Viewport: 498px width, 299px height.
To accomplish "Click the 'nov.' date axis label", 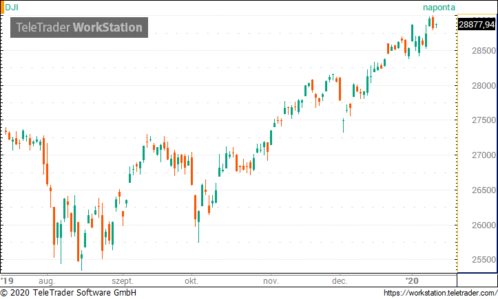I will (271, 281).
